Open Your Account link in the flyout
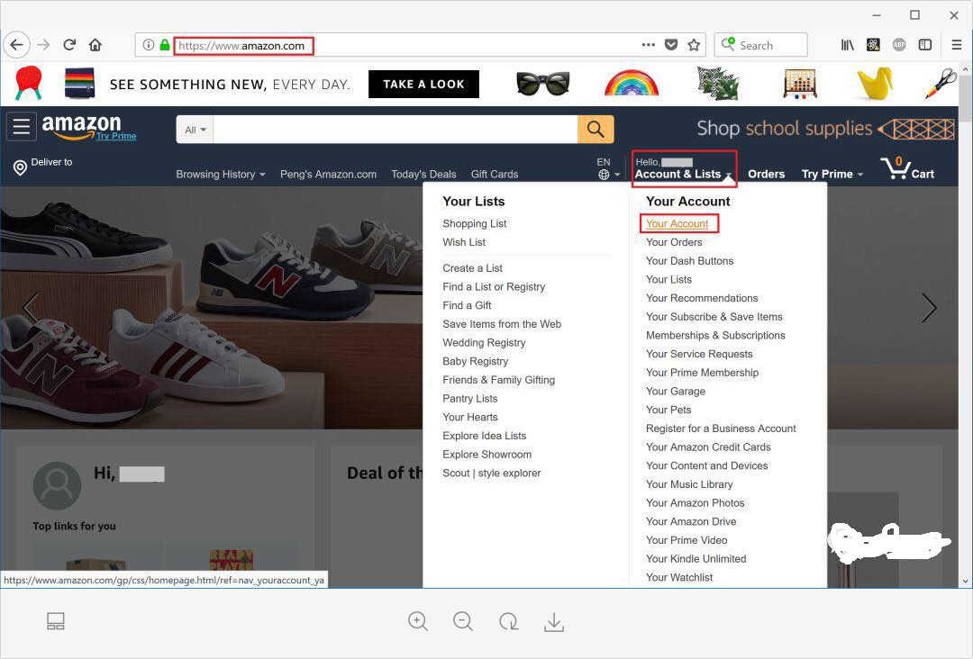973x659 pixels. click(x=677, y=224)
